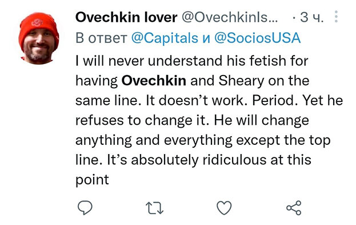Click the word Sheary in the tweet
This screenshot has width=356, height=225.
[x=241, y=81]
